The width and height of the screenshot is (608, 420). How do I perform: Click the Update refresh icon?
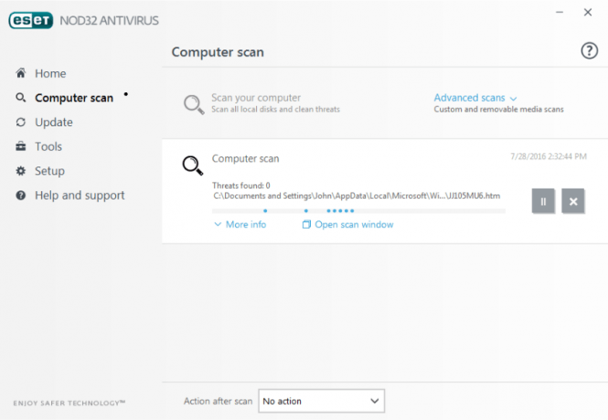(20, 123)
